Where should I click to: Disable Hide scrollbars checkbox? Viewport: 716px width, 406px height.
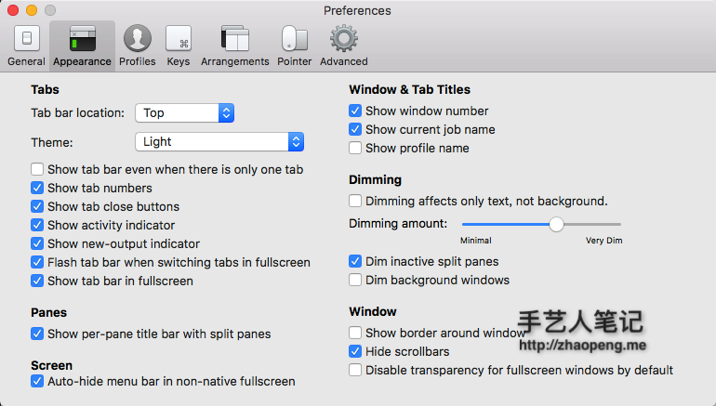355,352
